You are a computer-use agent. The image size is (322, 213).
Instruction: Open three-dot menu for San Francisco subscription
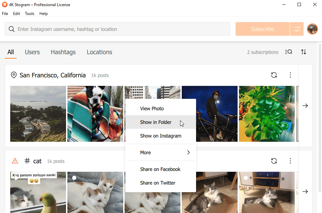coord(290,75)
